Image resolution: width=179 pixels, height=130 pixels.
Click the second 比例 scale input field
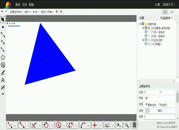coord(168,92)
